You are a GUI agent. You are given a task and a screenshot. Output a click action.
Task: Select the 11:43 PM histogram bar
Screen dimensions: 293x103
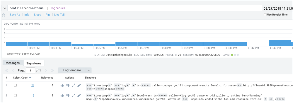(280, 43)
